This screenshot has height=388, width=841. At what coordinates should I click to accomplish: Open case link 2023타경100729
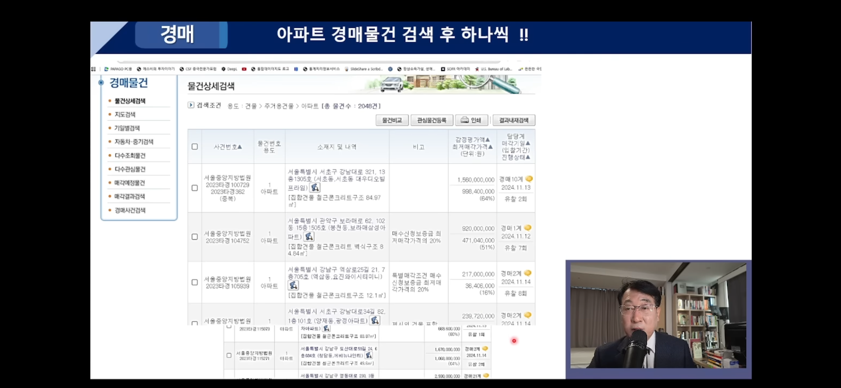pyautogui.click(x=228, y=185)
